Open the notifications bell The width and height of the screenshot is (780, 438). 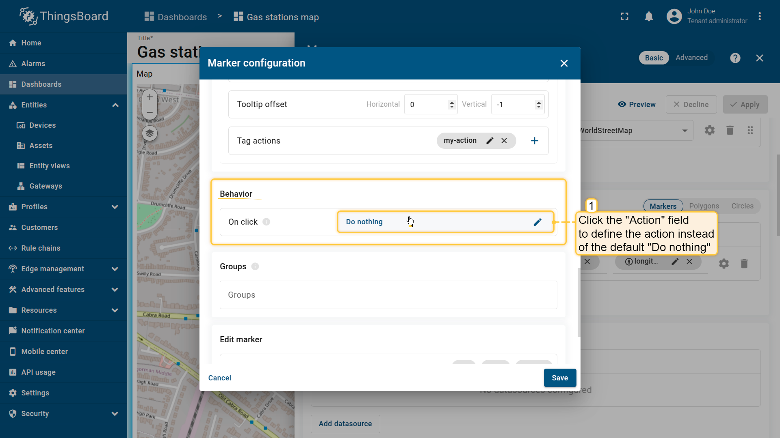[649, 17]
